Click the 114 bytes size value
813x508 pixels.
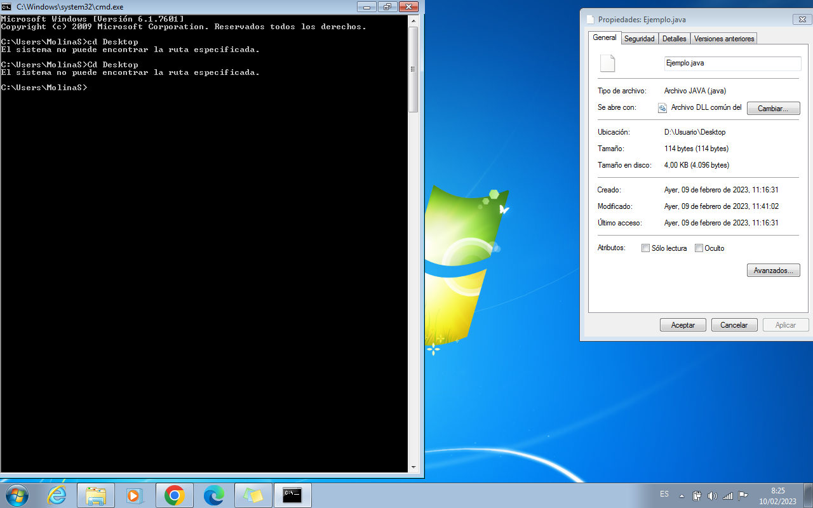click(x=696, y=149)
